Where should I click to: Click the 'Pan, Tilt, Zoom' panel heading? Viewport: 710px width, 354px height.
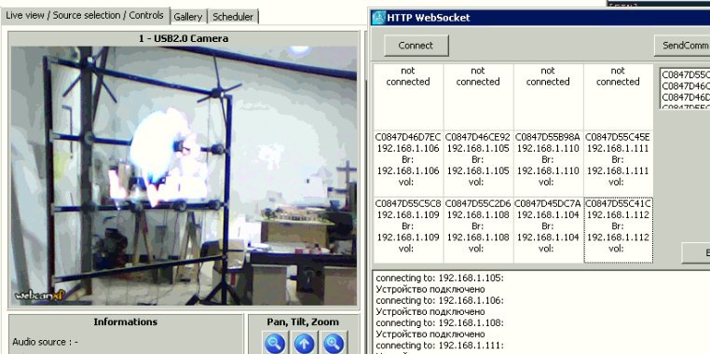(303, 321)
